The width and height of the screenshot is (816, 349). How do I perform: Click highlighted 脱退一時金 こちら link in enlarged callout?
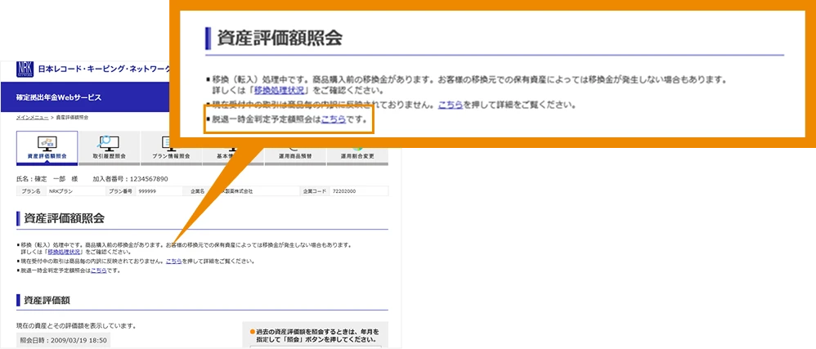[334, 119]
